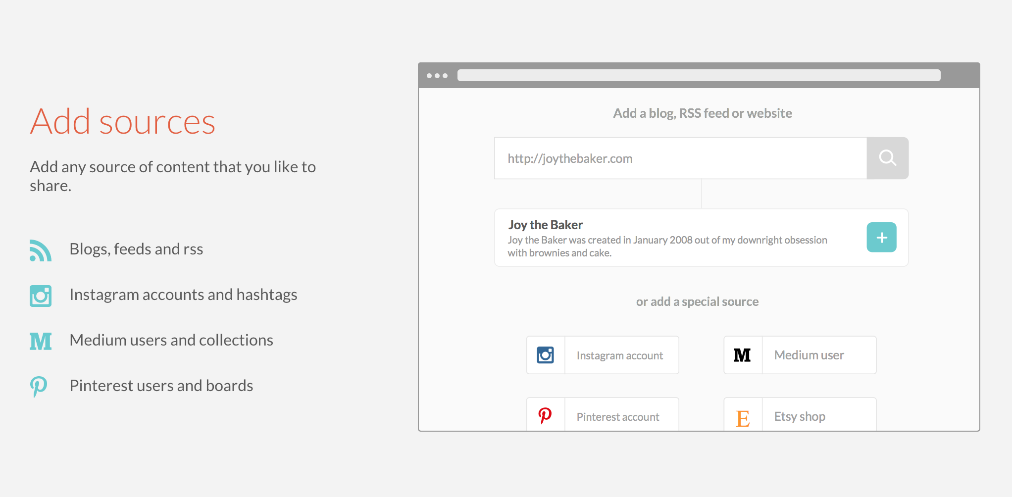Click the teal Medium M icon
The height and width of the screenshot is (497, 1012).
pyautogui.click(x=41, y=341)
